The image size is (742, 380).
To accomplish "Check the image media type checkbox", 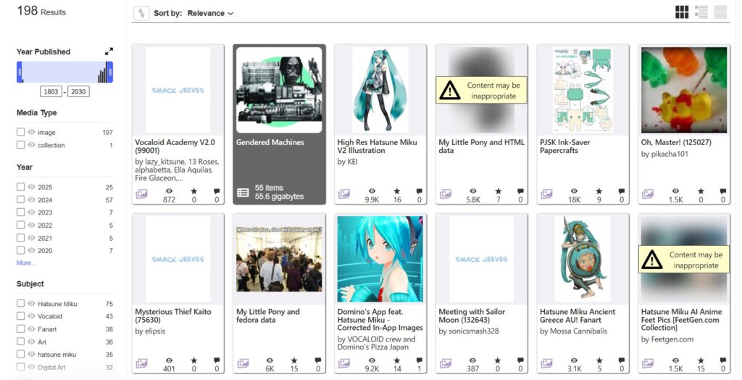I will point(20,132).
